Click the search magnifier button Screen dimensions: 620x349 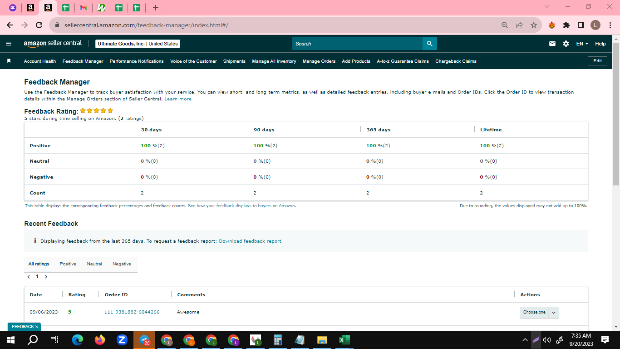coord(430,44)
